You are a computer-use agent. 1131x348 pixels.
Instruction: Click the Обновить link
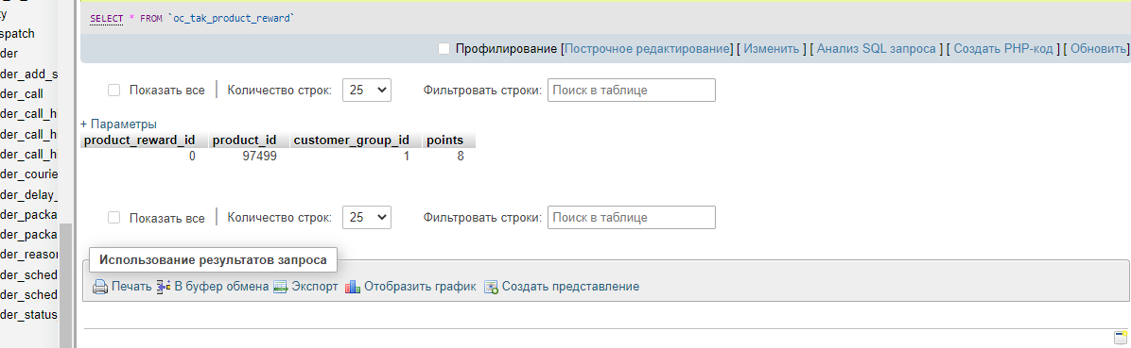pyautogui.click(x=1098, y=49)
